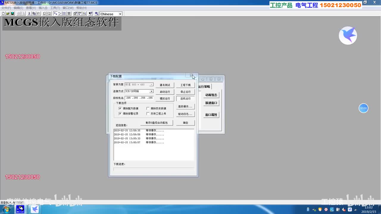Click the download configuration toolbar icon
The width and height of the screenshot is (381, 214).
point(84,14)
